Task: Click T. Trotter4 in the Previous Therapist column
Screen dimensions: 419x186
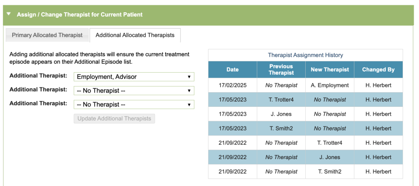Action: tap(281, 100)
